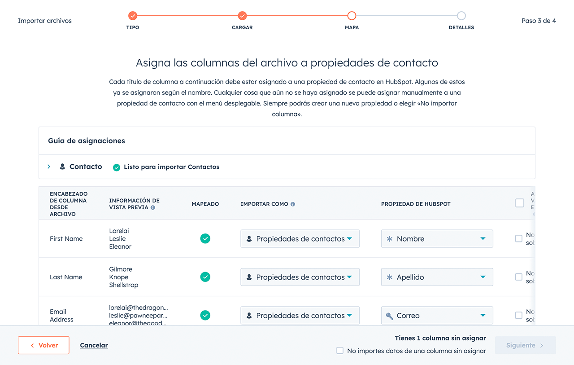The height and width of the screenshot is (365, 574).
Task: Check the select-all checkbox in table header
Action: pos(520,203)
